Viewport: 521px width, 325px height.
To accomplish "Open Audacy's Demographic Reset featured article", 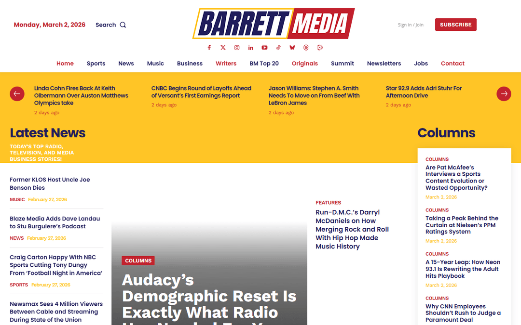I will coord(209,299).
